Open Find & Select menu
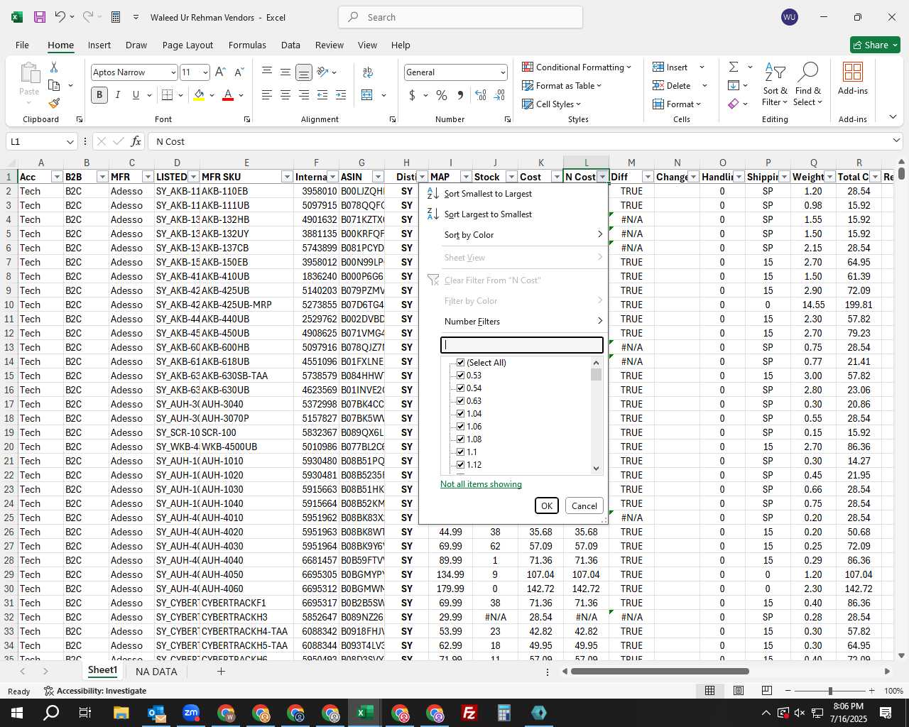Viewport: 909px width, 727px height. click(808, 84)
